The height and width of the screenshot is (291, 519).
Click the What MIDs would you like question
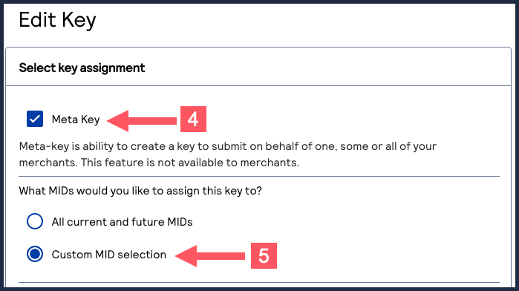pos(140,191)
